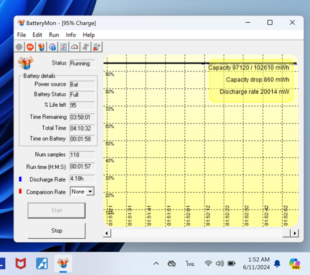Open the Run menu

54,35
